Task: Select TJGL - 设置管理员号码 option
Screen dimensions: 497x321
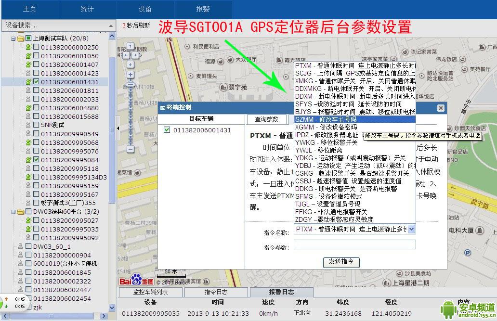Action: pos(354,204)
